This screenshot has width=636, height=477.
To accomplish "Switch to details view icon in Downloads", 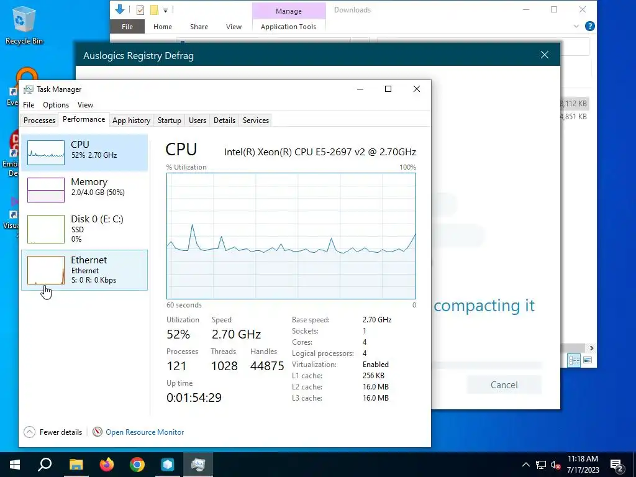I will point(574,360).
